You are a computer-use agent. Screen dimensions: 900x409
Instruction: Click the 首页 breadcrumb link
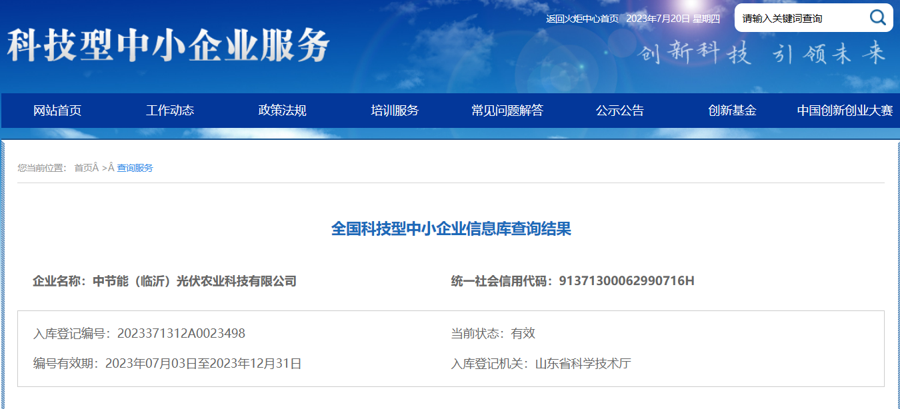(83, 168)
